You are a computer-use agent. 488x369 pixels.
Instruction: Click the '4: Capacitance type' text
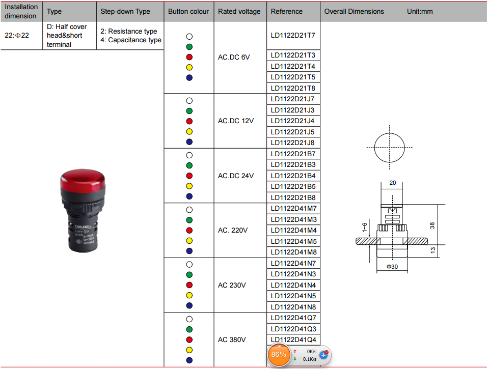pyautogui.click(x=131, y=40)
